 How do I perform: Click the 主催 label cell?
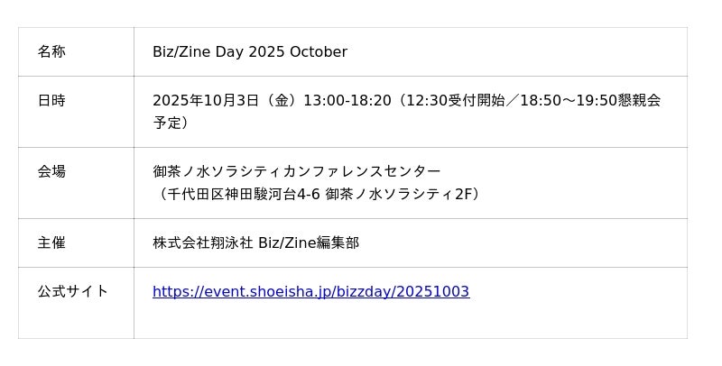[x=51, y=242]
